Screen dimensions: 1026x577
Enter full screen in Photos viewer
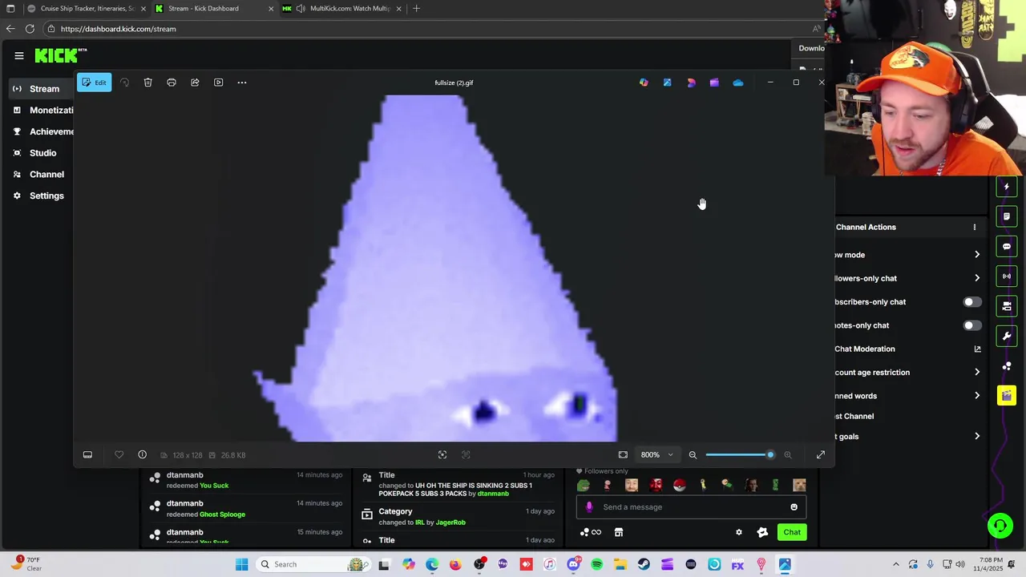pos(821,455)
